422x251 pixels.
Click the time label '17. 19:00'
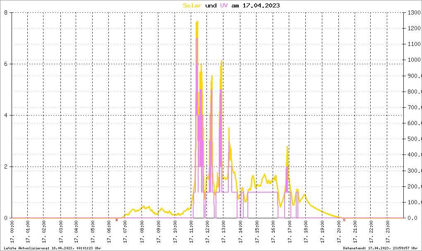[322, 232]
